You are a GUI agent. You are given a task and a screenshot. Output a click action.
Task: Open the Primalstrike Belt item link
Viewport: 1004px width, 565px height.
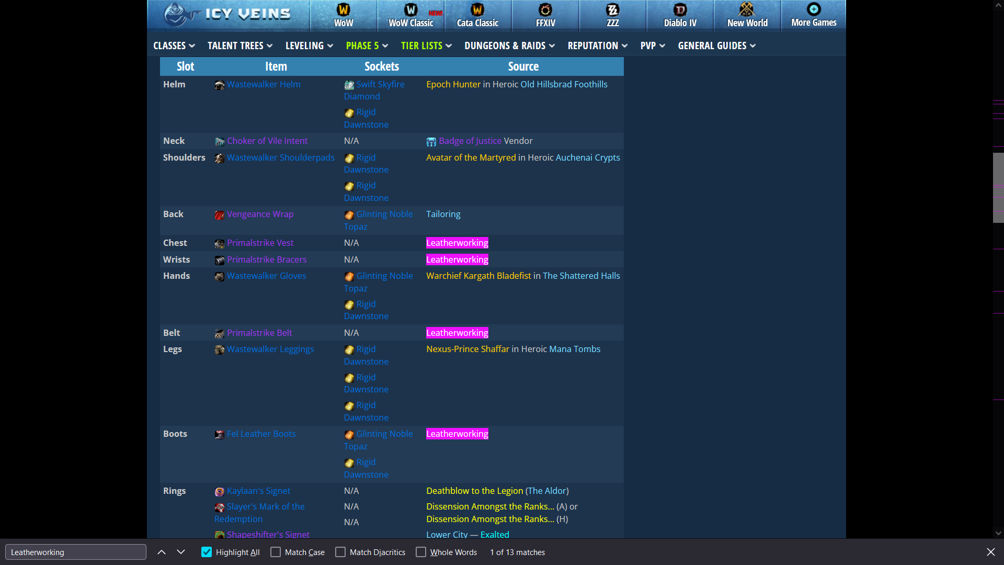[259, 333]
